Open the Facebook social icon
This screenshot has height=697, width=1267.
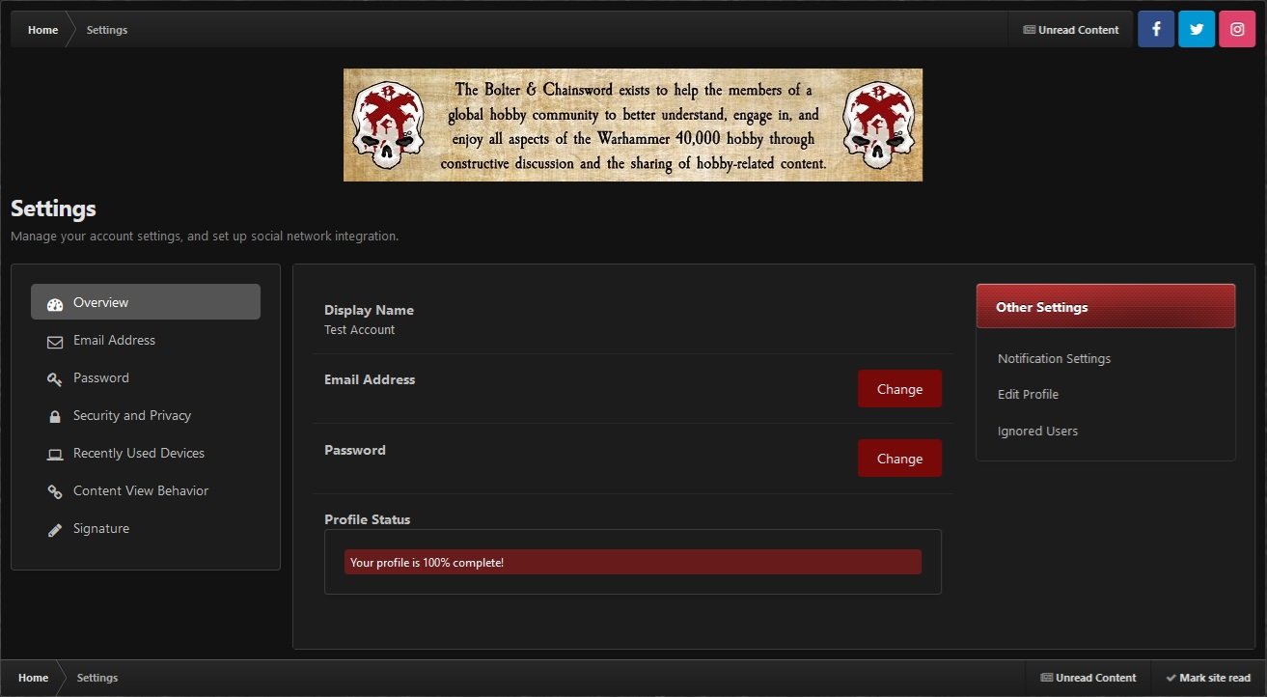coord(1156,29)
